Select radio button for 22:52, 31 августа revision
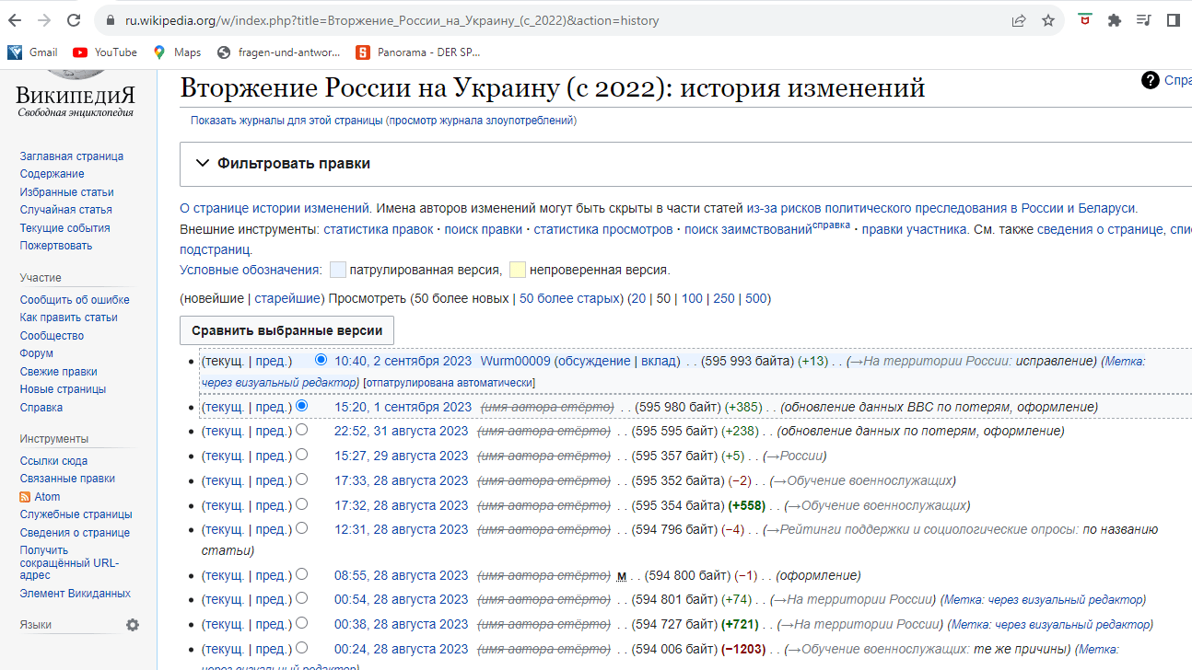This screenshot has height=670, width=1192. click(301, 430)
